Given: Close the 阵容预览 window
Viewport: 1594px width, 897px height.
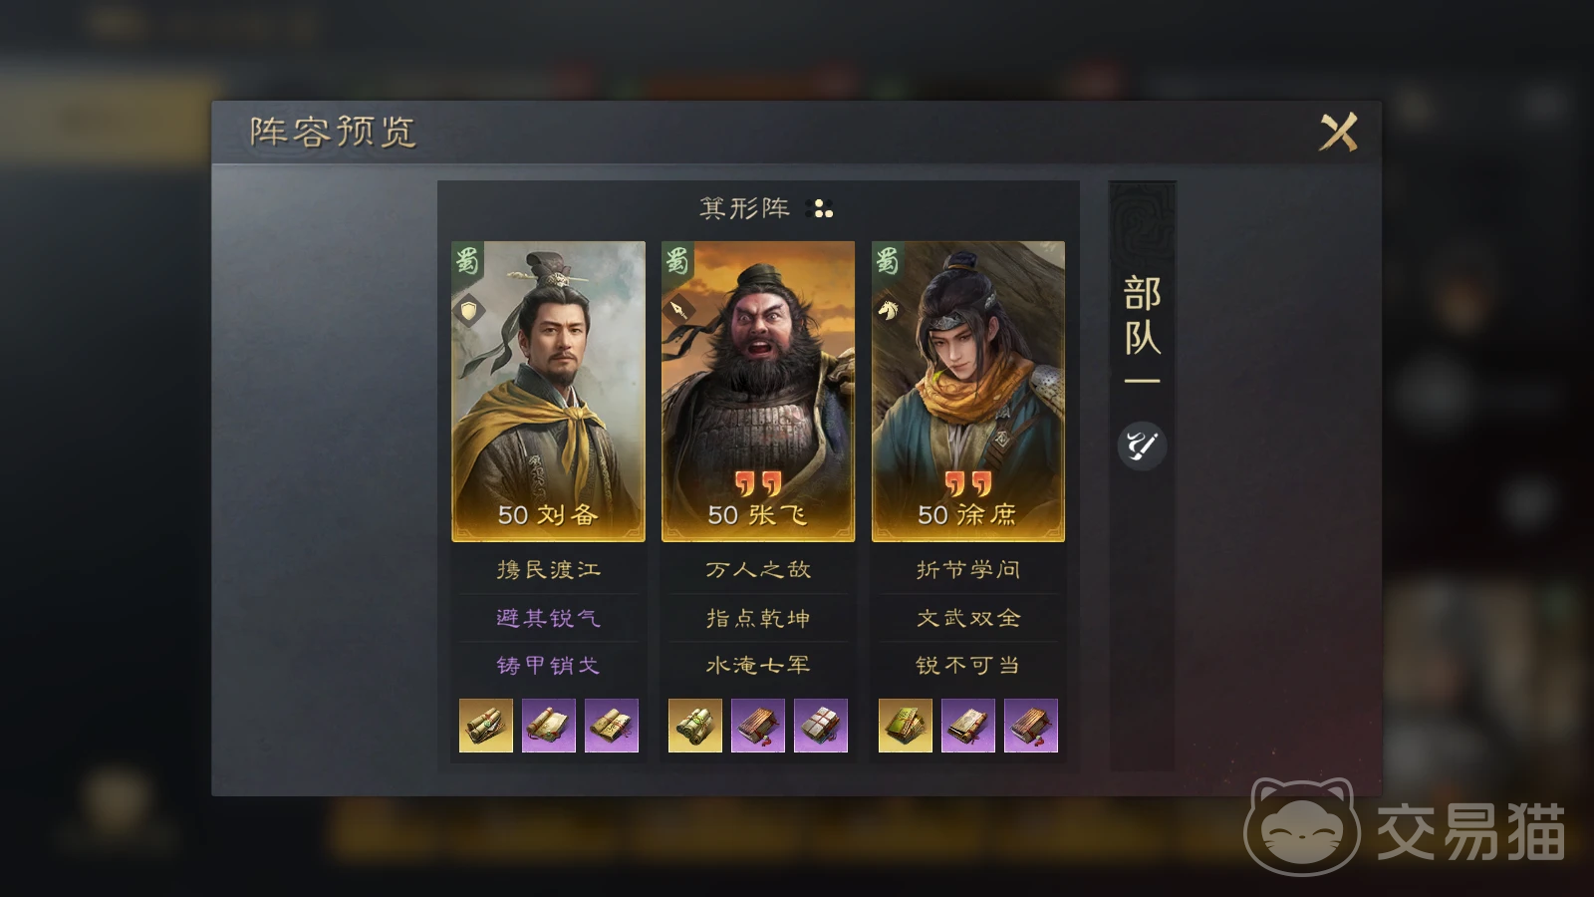Looking at the screenshot, I should click(x=1338, y=132).
